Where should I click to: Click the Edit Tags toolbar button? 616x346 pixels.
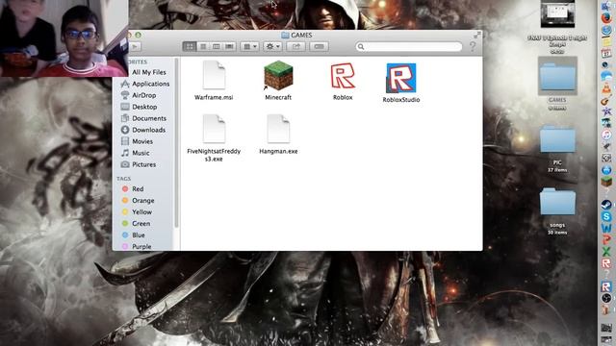coord(319,47)
